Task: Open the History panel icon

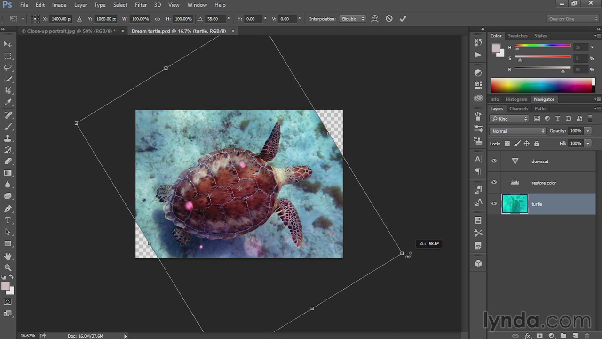Action: (478, 42)
